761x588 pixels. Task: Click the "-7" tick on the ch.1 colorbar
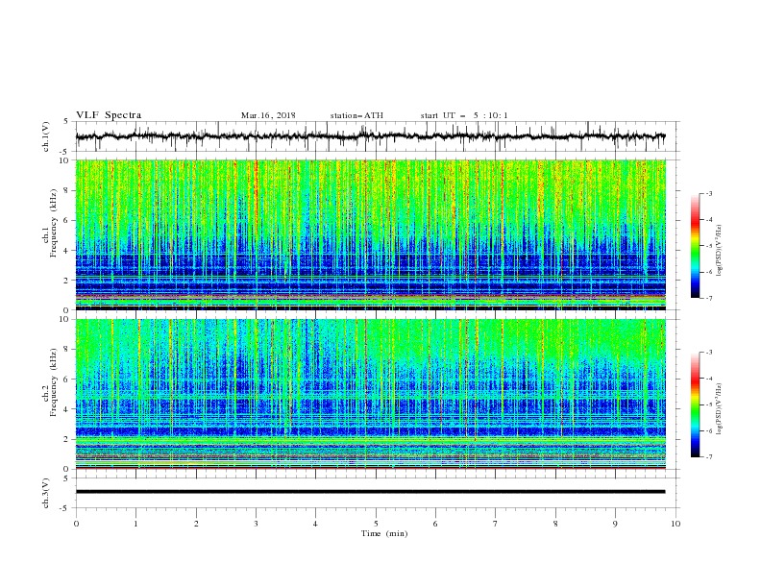coord(708,299)
